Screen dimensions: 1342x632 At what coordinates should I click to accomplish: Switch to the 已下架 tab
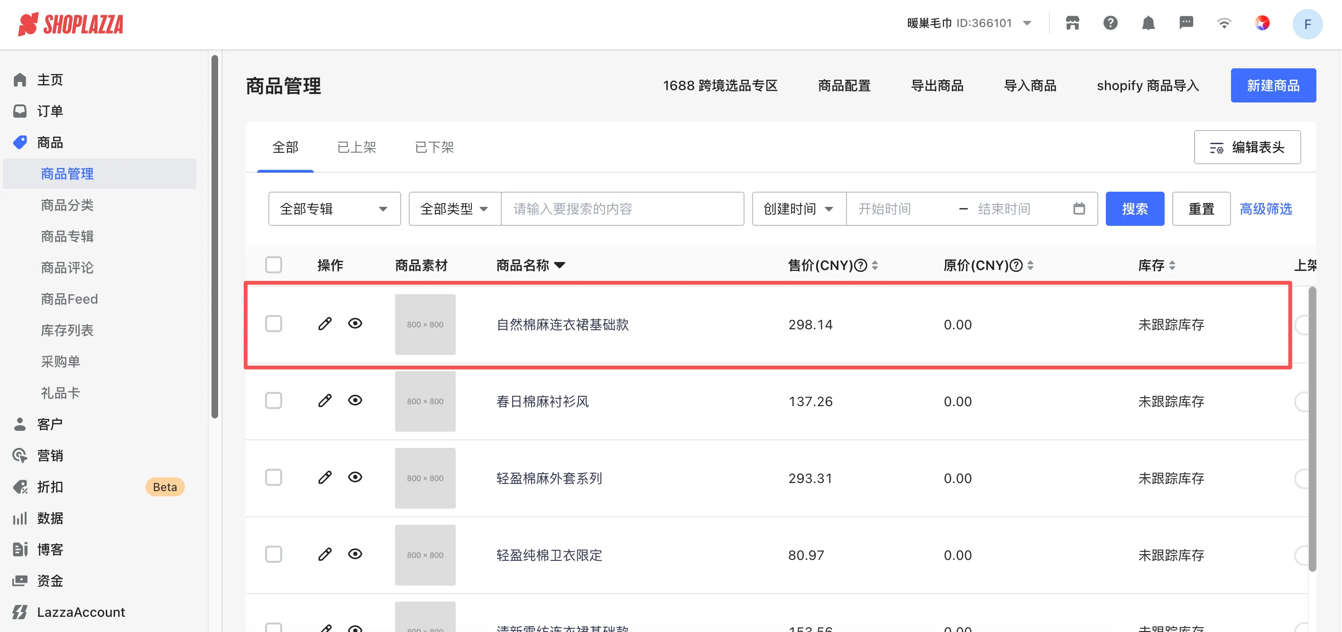434,147
